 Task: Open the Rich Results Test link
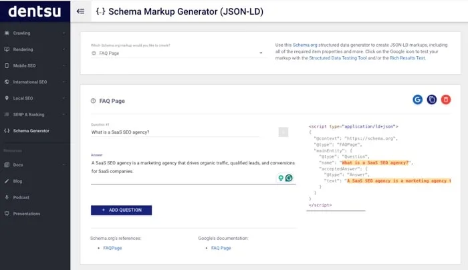point(407,58)
